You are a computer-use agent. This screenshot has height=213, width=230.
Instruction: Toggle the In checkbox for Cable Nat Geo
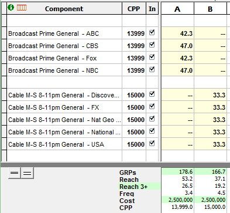(x=152, y=119)
